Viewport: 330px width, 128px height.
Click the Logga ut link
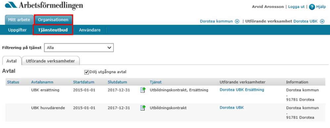(x=296, y=7)
